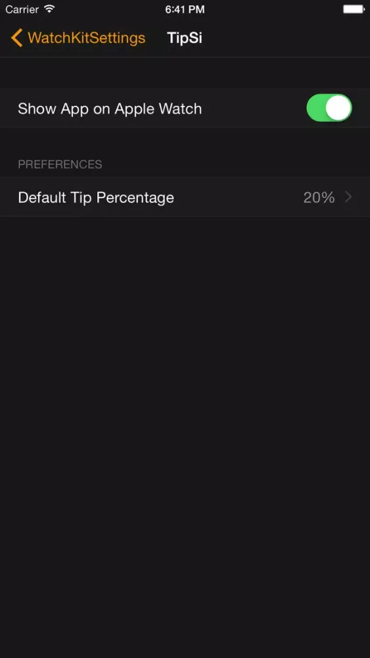Open the 20% tip value selector
370x658 pixels.
coord(319,197)
